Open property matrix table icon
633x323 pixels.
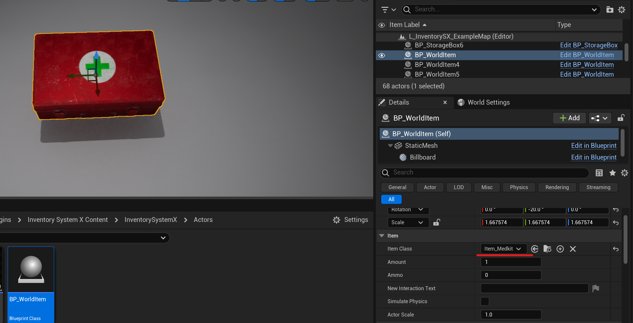click(x=599, y=173)
